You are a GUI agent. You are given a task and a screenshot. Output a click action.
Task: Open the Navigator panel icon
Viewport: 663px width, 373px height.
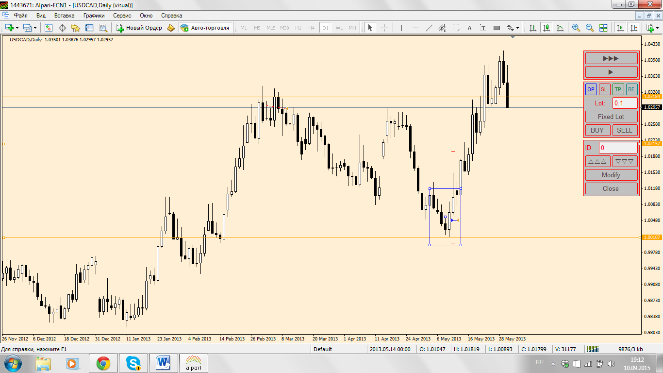(76, 28)
